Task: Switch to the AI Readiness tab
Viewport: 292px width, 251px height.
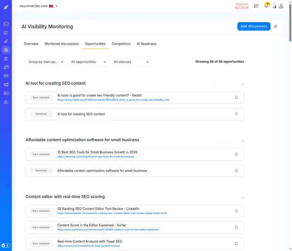Action: (146, 44)
